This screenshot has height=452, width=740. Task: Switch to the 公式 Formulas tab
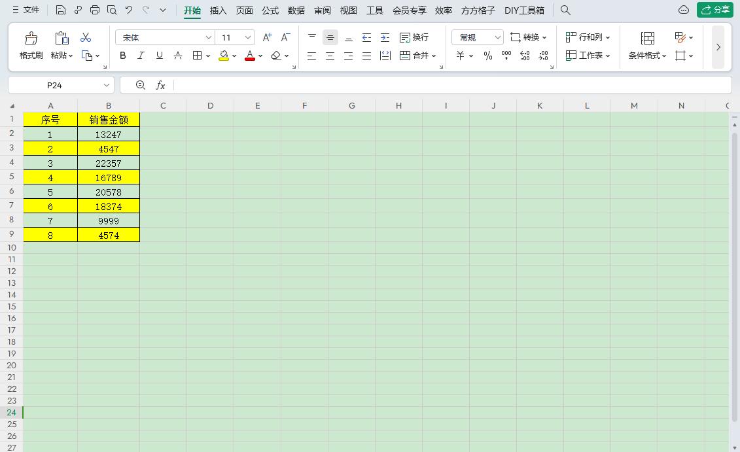pyautogui.click(x=270, y=10)
